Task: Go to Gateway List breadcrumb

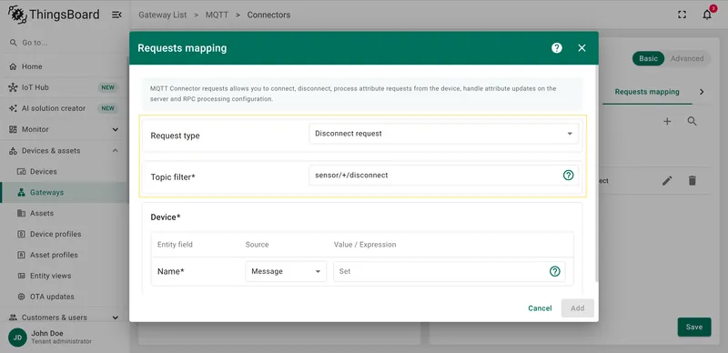Action: 163,15
